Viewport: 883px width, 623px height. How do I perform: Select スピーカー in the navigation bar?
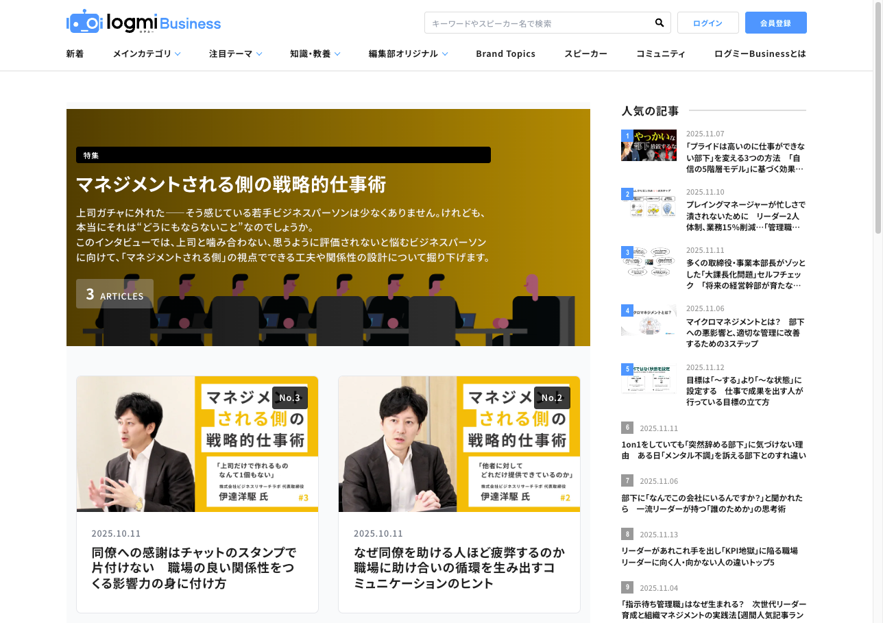click(585, 53)
